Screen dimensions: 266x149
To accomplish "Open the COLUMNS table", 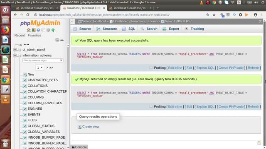I will (36, 97).
